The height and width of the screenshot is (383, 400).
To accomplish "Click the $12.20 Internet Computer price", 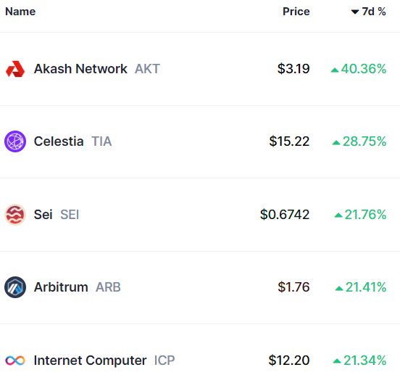I will [x=289, y=361].
